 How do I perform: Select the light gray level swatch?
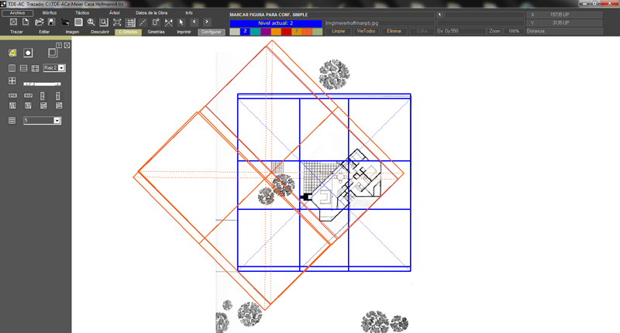point(235,31)
